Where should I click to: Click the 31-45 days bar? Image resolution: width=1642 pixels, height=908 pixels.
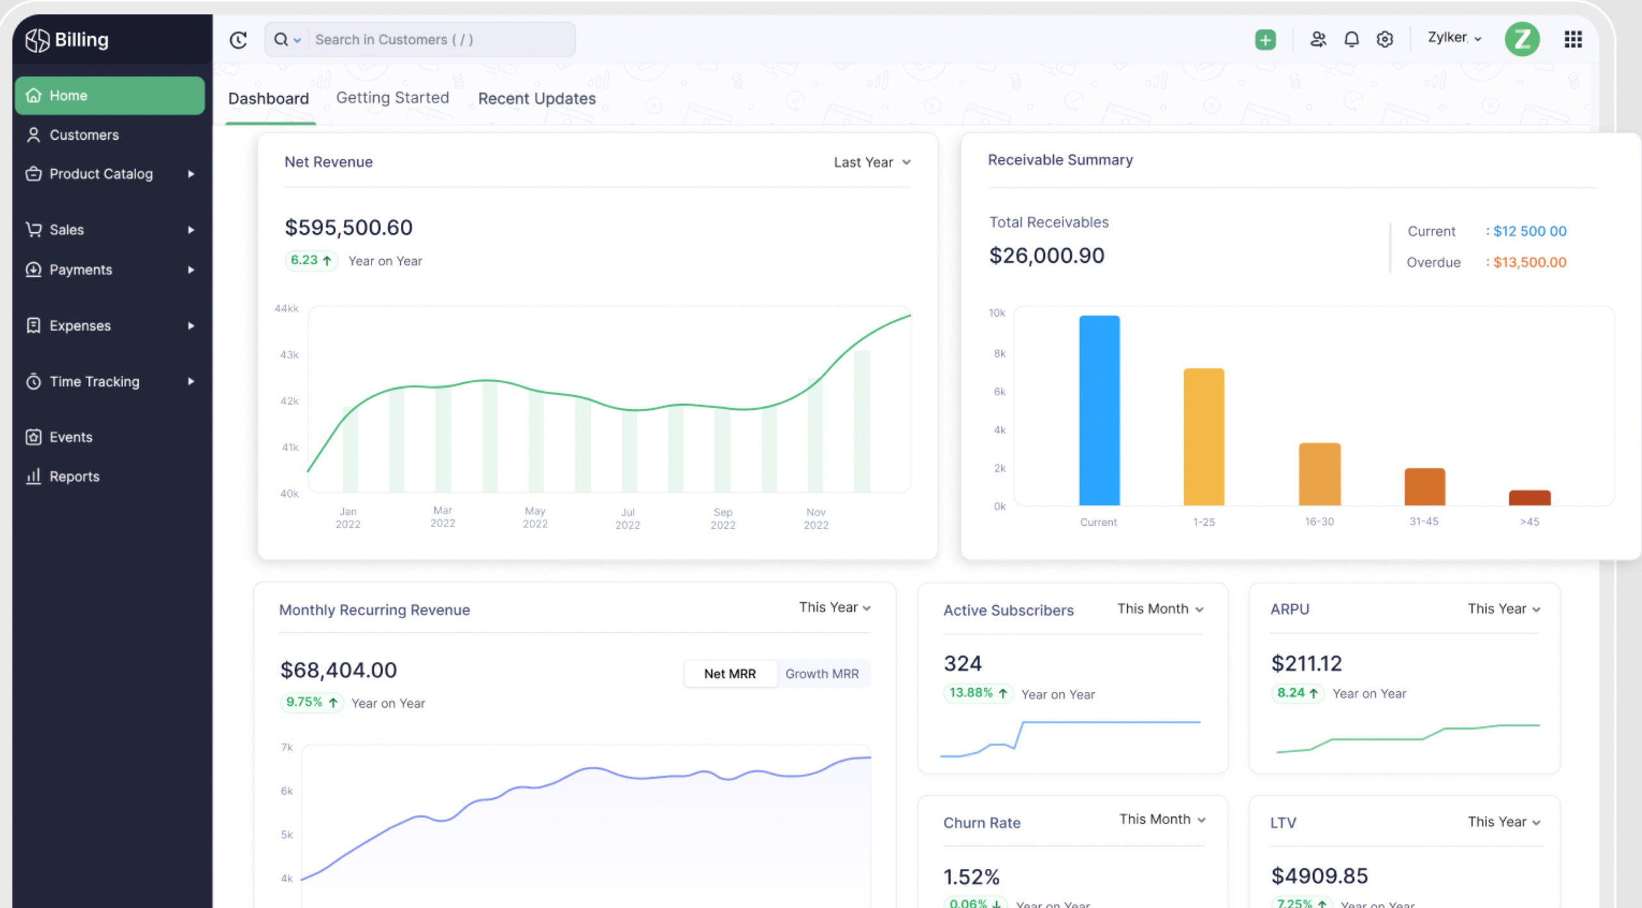pos(1425,487)
